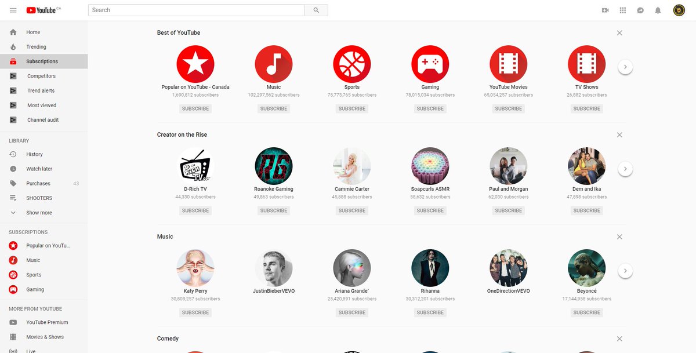Dismiss the Music section
Screen dimensions: 696x353
point(619,237)
